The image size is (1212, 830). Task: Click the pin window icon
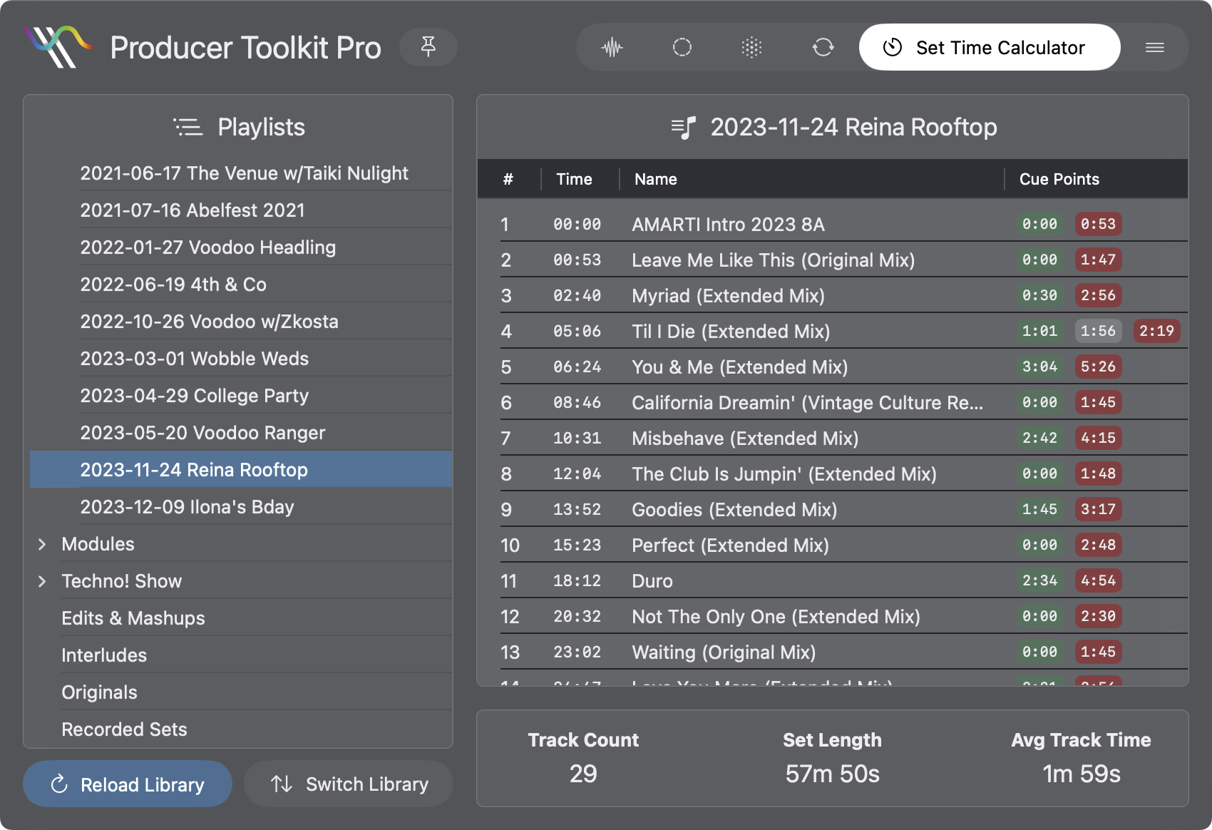coord(428,47)
